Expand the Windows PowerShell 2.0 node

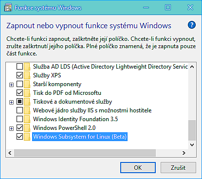11,128
